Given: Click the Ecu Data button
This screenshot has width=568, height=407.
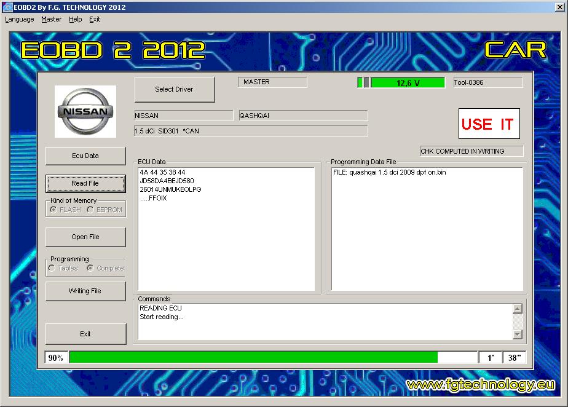Looking at the screenshot, I should (85, 156).
